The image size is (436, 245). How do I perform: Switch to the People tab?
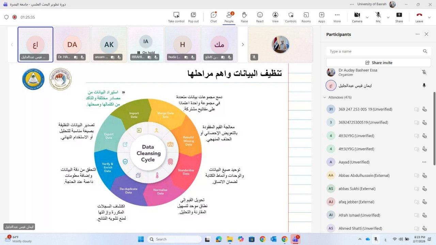pyautogui.click(x=229, y=17)
